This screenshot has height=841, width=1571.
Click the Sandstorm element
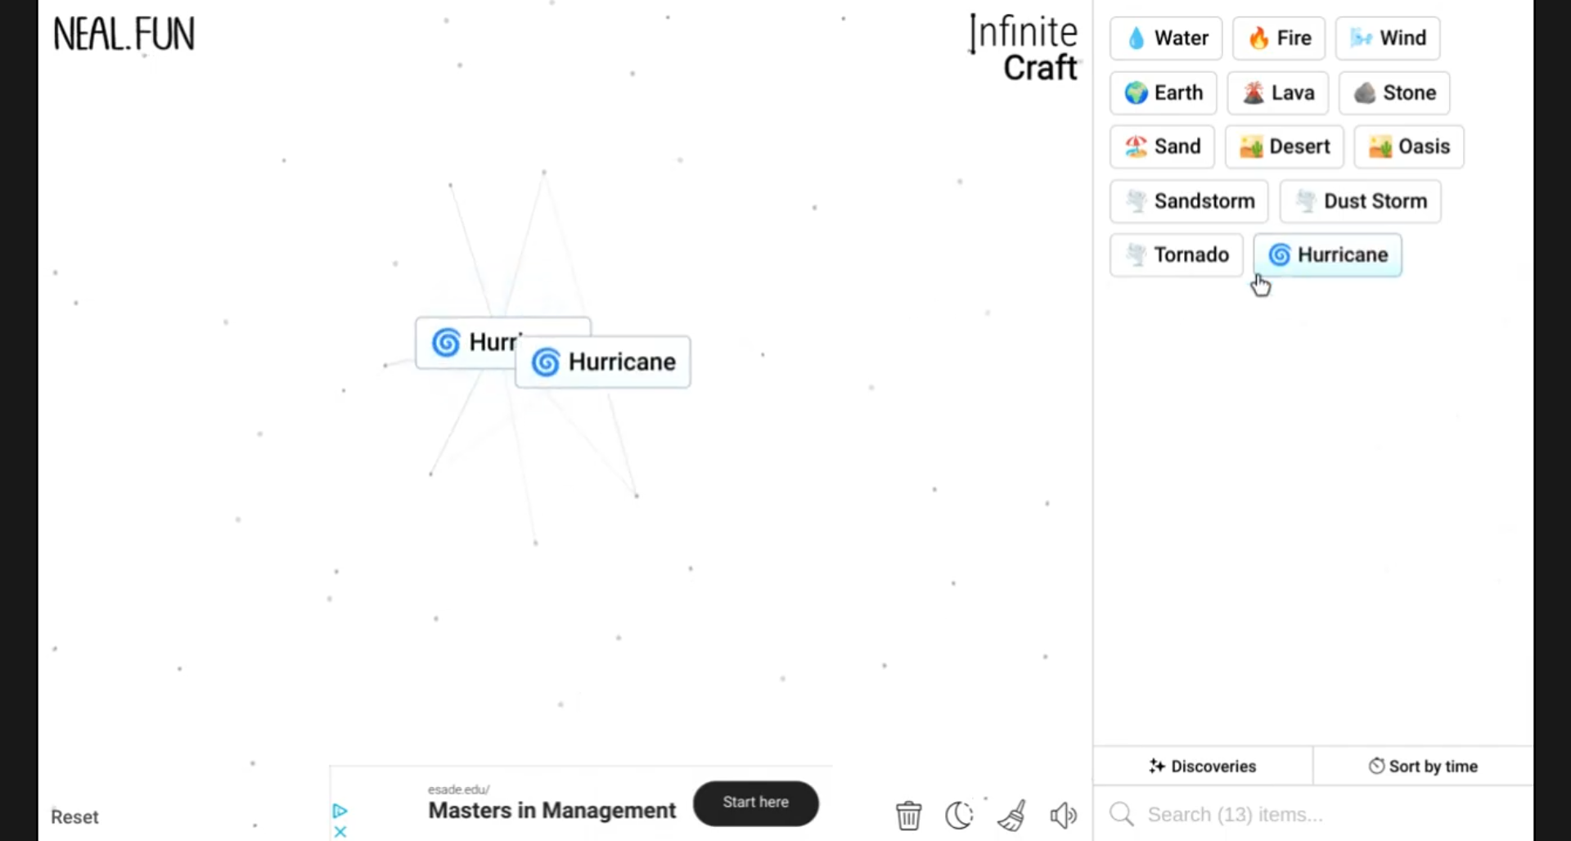pyautogui.click(x=1189, y=201)
